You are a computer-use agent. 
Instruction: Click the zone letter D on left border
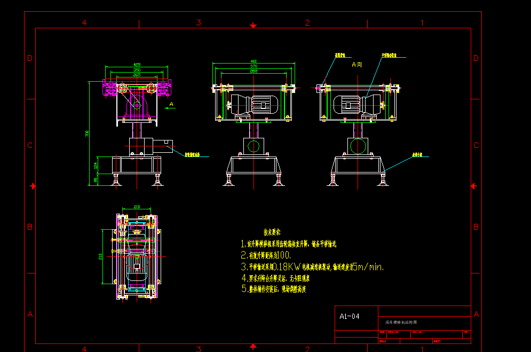[30, 58]
